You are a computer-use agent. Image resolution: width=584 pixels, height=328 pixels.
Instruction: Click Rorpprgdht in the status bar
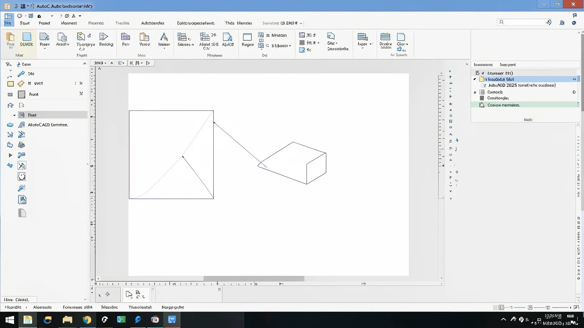pyautogui.click(x=173, y=307)
